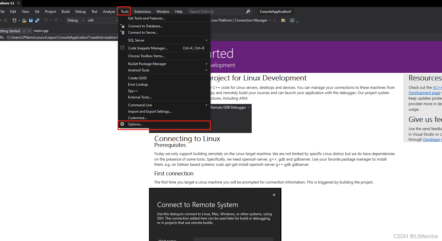Select External Tools menu item
The height and width of the screenshot is (241, 442).
pos(164,97)
